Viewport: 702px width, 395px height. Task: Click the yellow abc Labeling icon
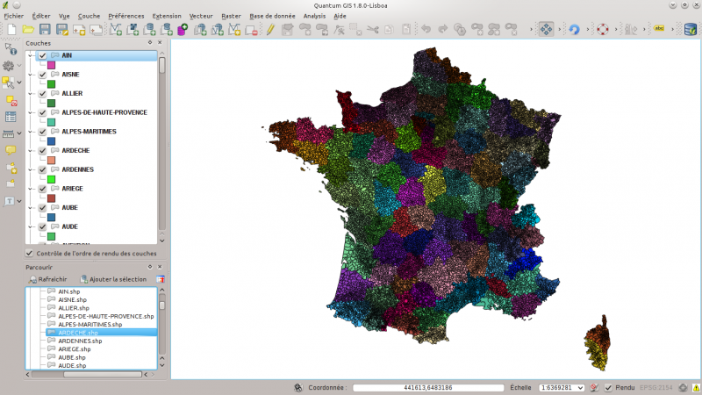tap(658, 30)
